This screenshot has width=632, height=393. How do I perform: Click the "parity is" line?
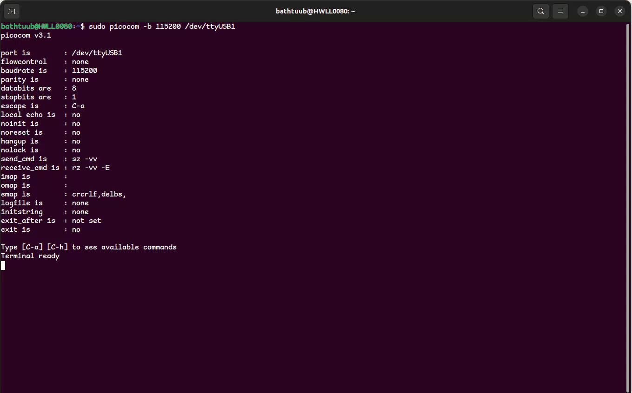tap(45, 79)
